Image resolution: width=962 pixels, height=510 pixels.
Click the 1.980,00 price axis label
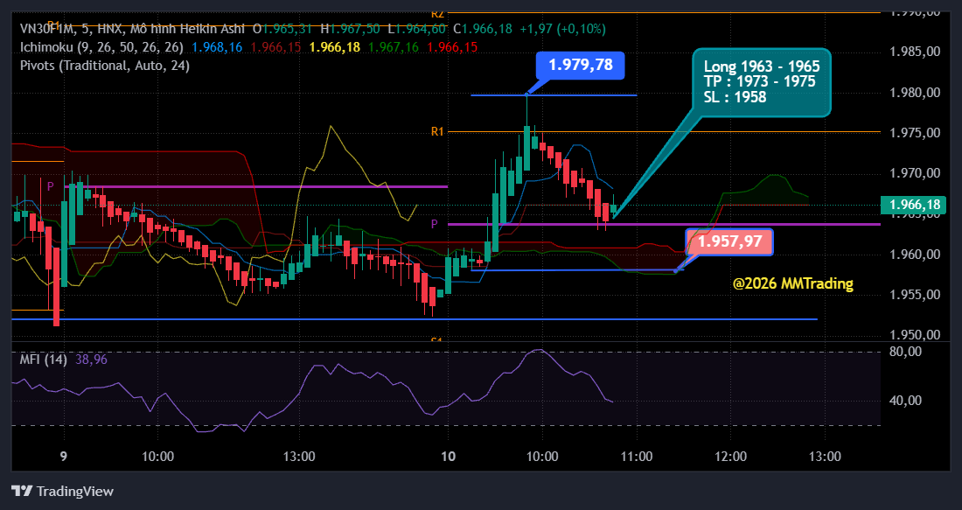pos(916,93)
